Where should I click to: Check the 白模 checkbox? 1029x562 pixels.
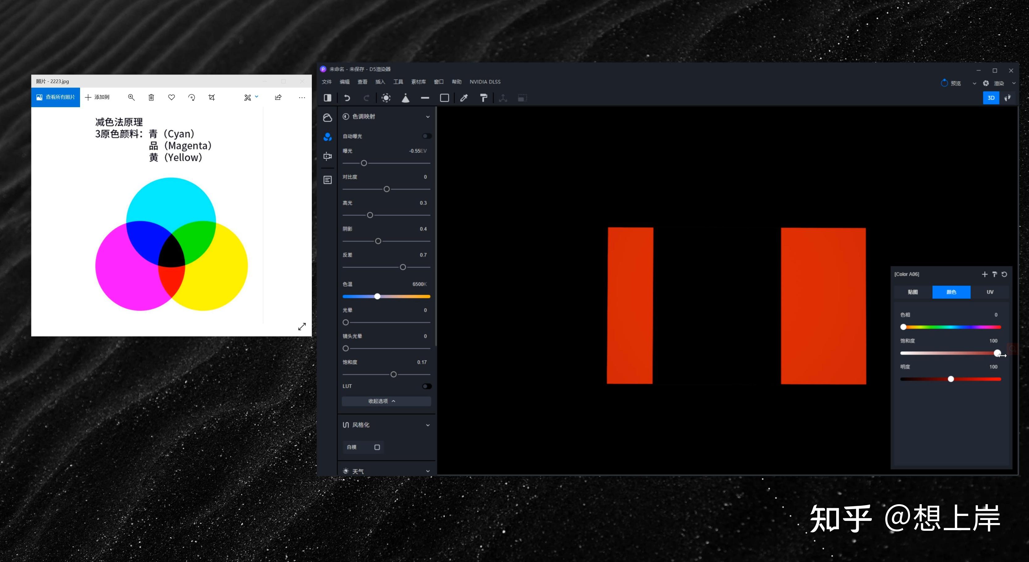[x=377, y=447]
